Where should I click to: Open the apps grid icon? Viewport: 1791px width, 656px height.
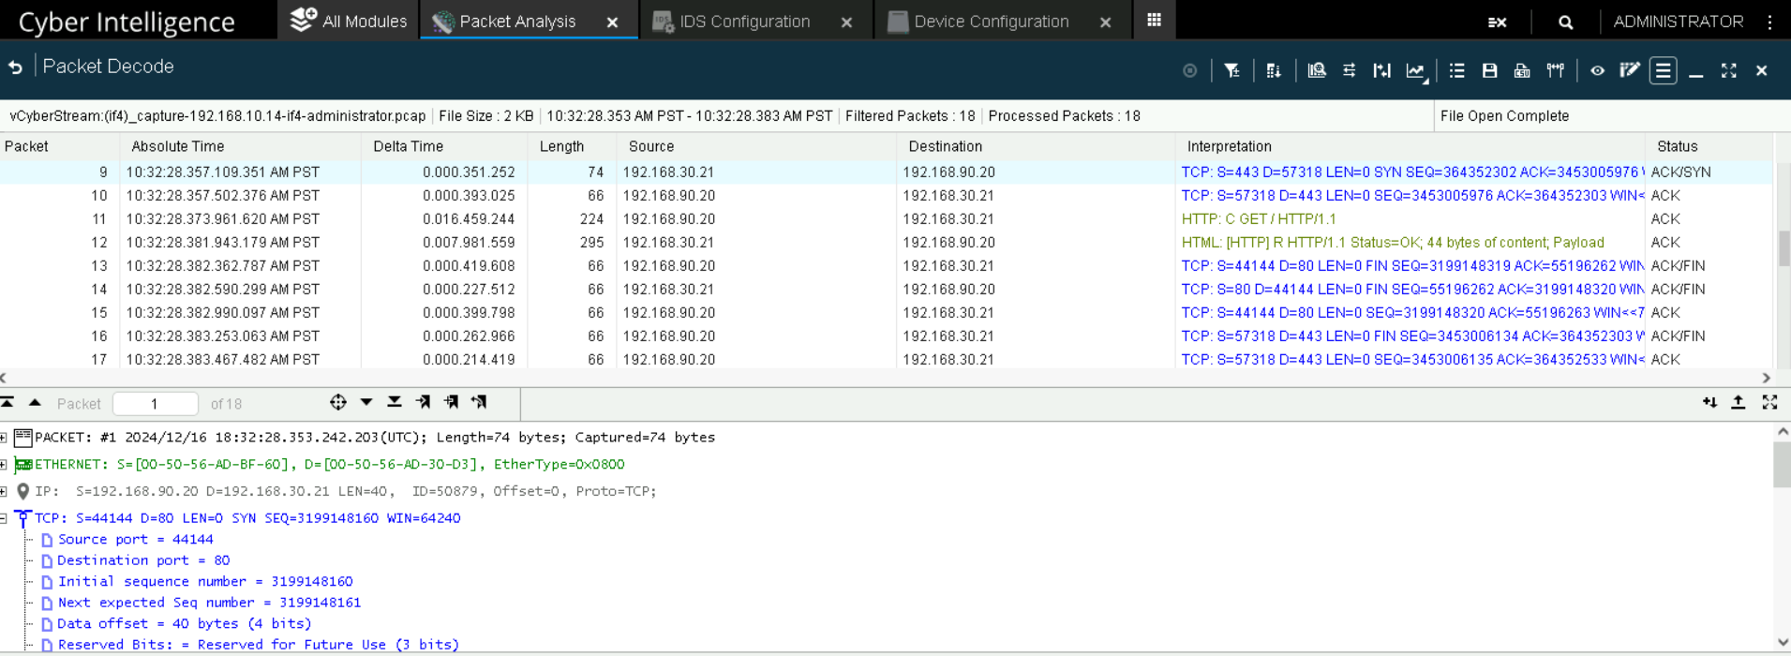click(1154, 20)
